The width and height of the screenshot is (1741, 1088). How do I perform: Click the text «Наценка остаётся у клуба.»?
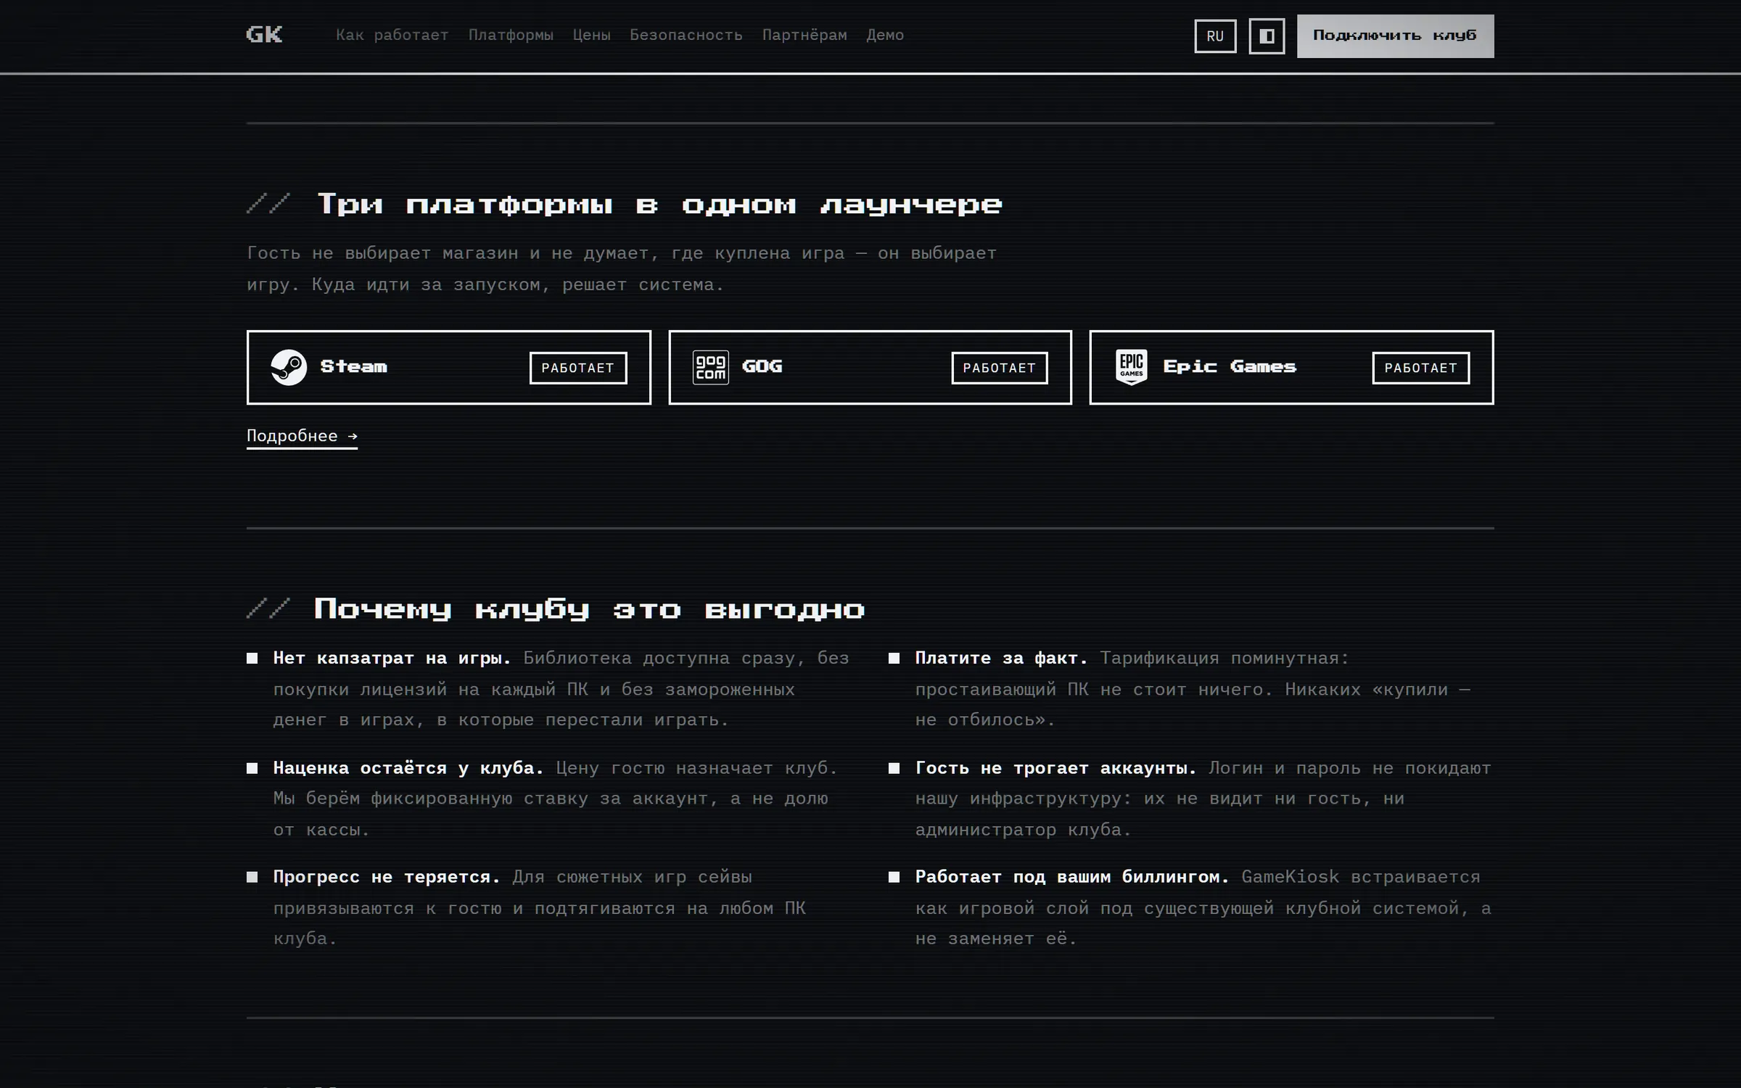pos(408,767)
